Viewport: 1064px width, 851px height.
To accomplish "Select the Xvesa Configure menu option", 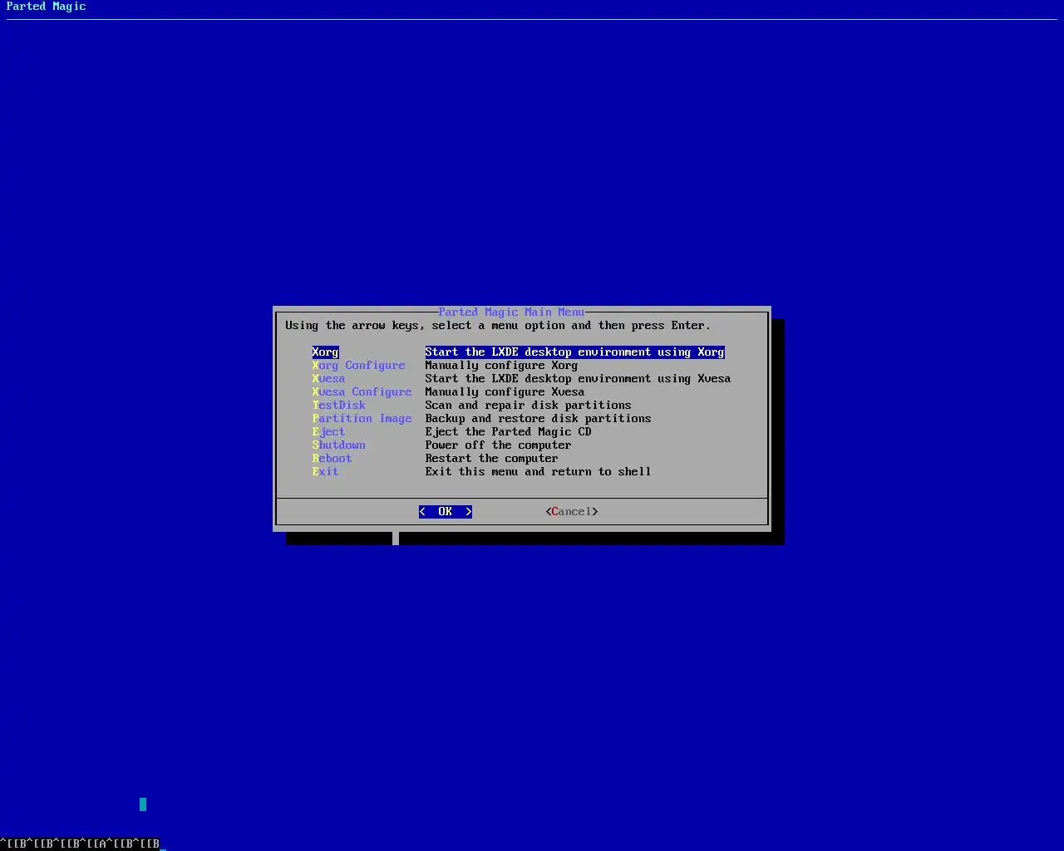I will (x=362, y=392).
